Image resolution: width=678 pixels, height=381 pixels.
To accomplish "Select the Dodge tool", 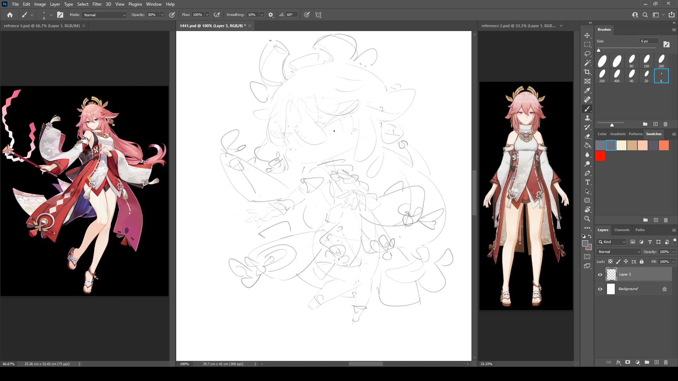I will [587, 164].
